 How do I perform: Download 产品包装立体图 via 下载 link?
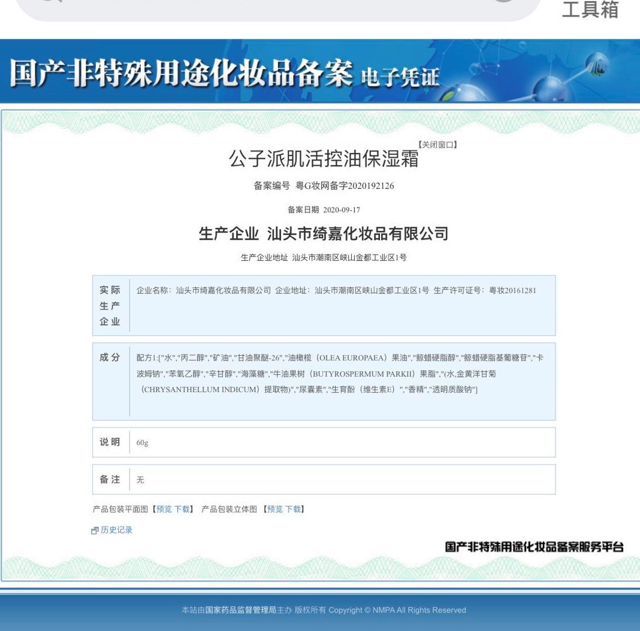(292, 509)
